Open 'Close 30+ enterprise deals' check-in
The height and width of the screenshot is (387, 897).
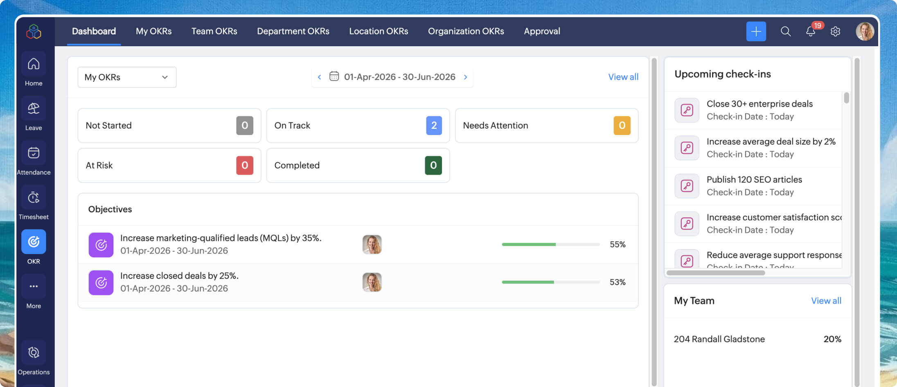[x=760, y=104]
